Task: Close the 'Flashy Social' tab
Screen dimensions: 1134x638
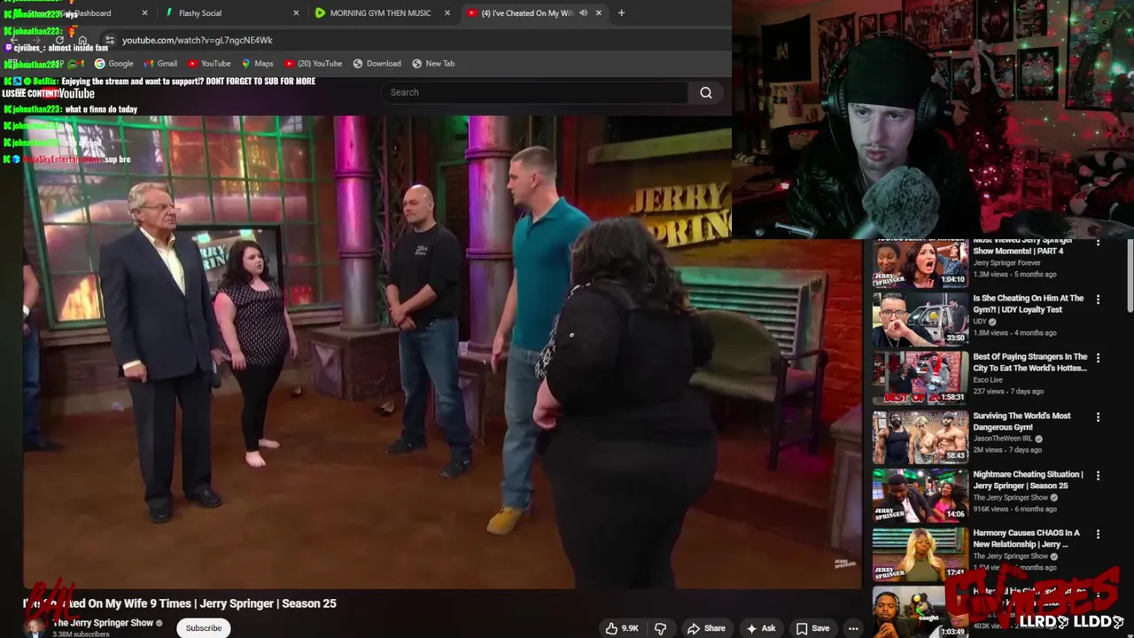Action: coord(296,13)
